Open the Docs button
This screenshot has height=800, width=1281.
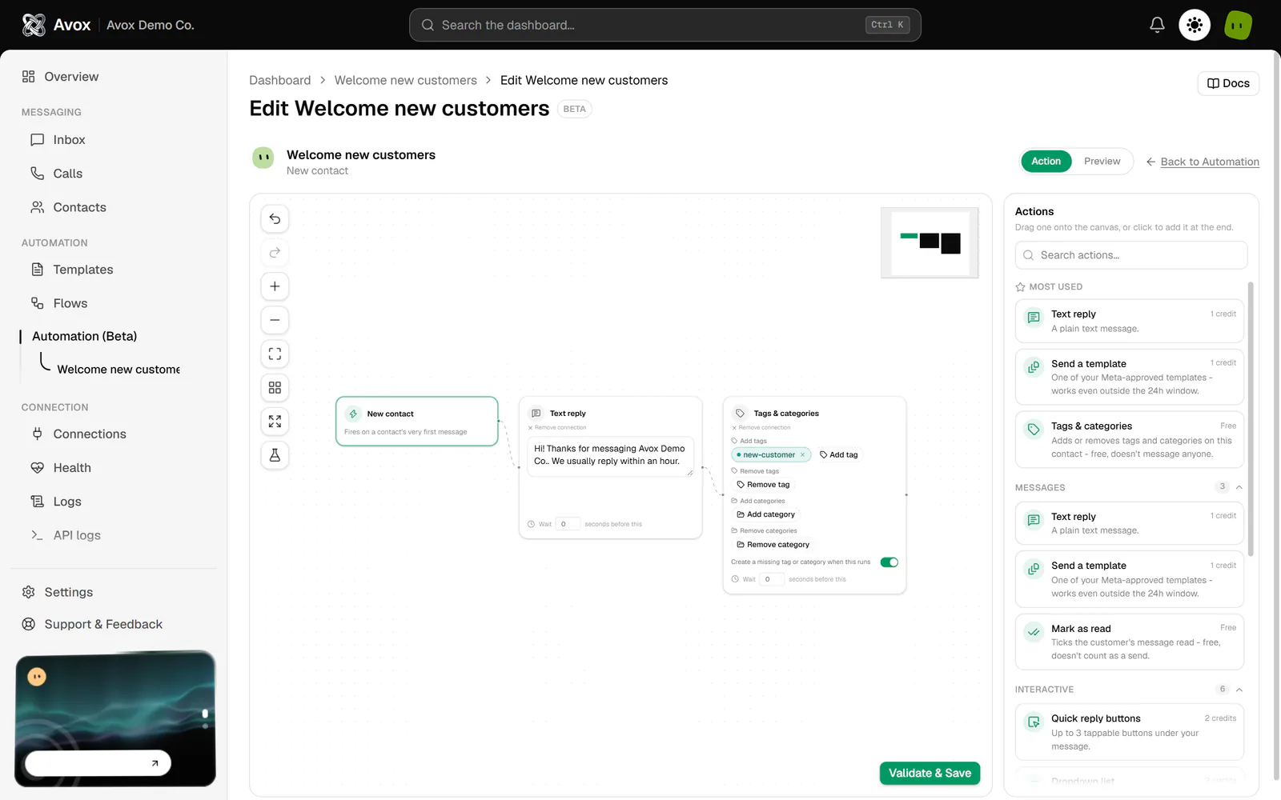tap(1228, 83)
